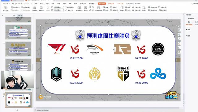Screen dimensions: 198x112
Task: Click the layer stack icon in floating toolbar
Action: tap(179, 34)
